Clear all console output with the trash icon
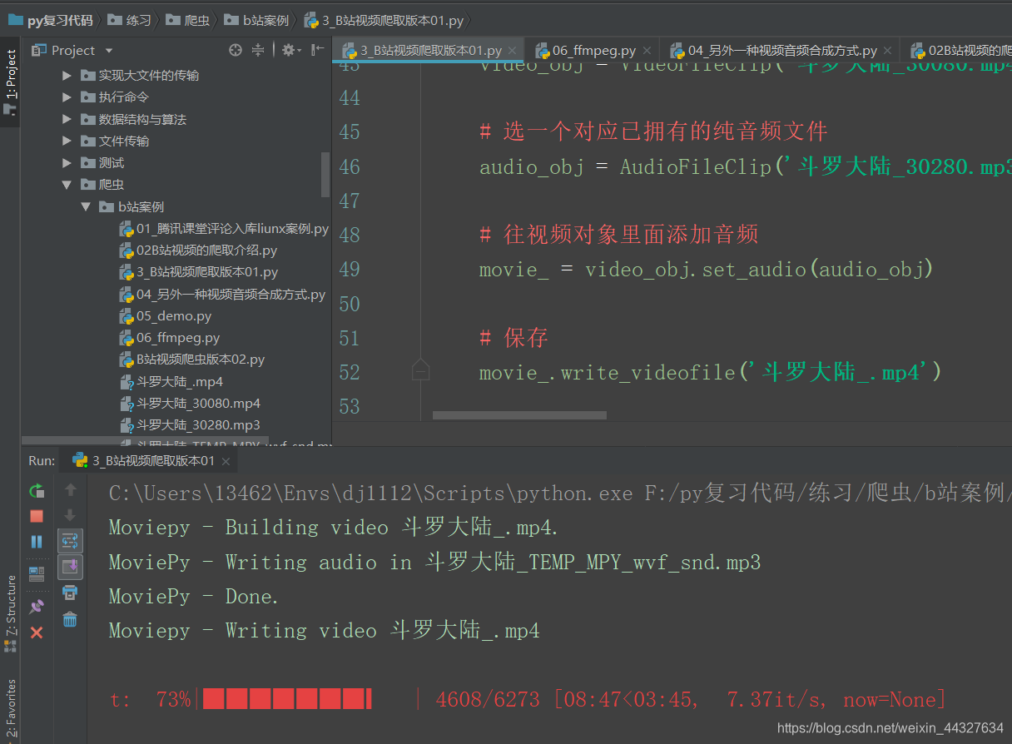 [70, 619]
